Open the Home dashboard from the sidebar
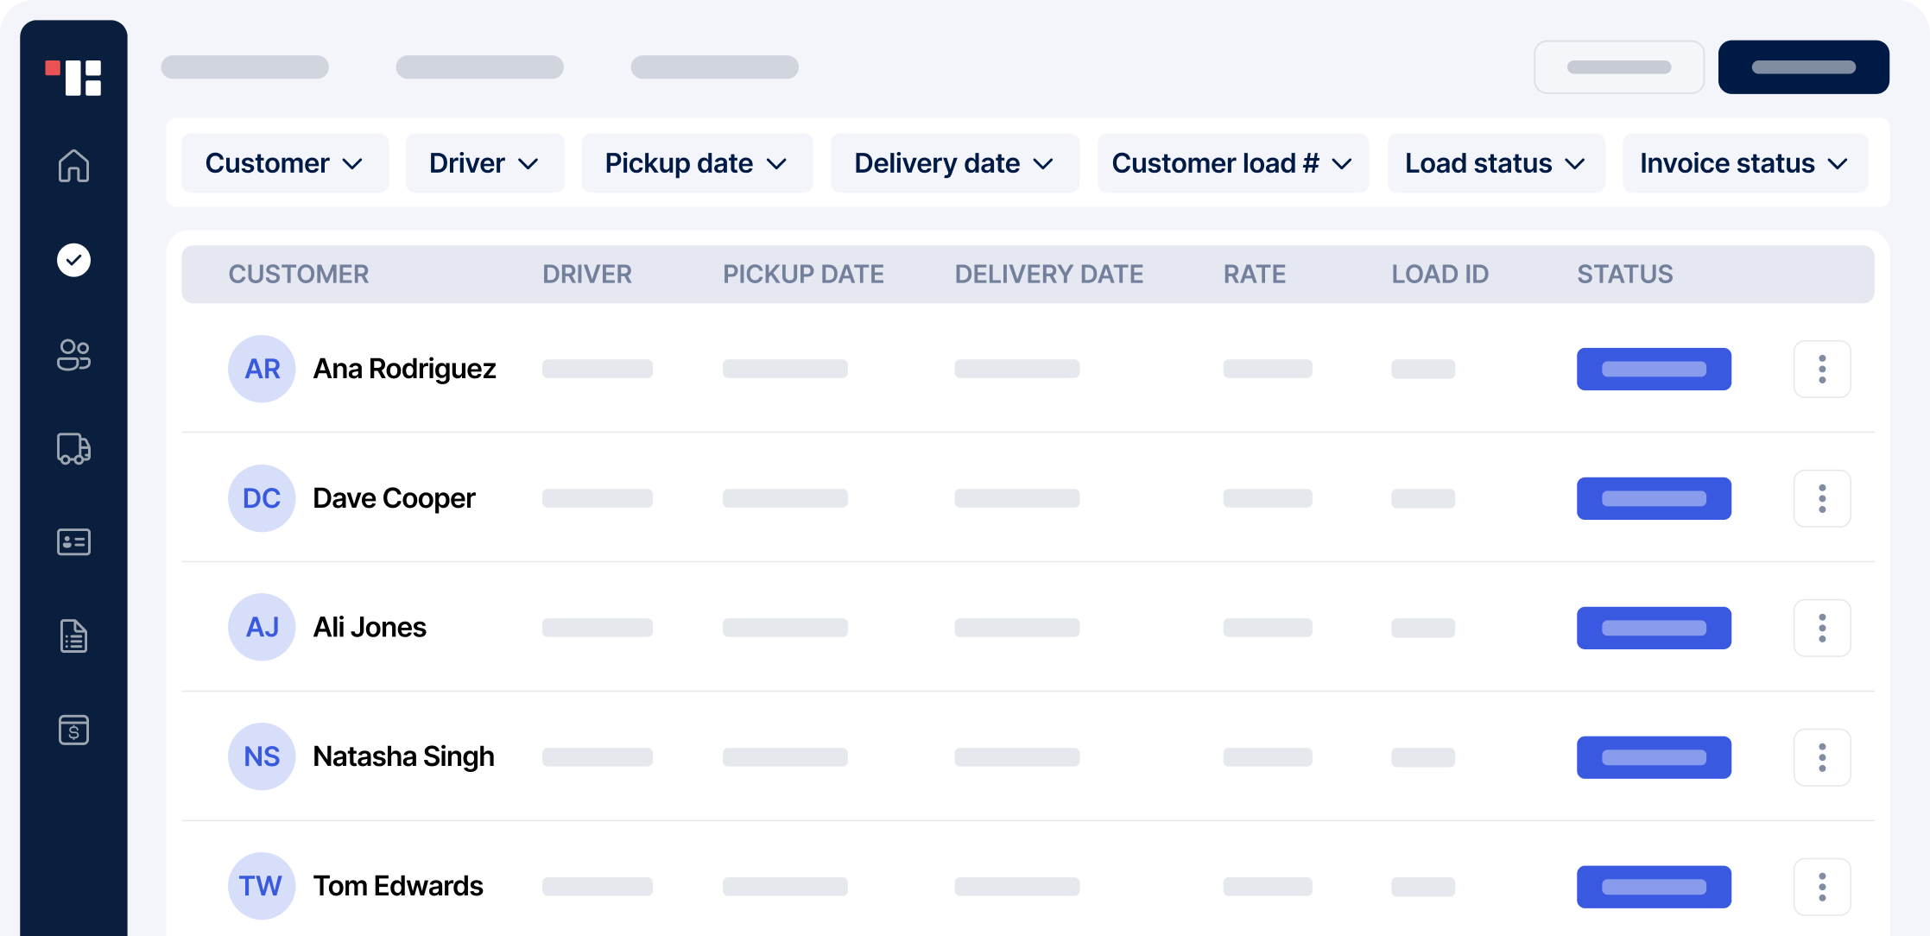The width and height of the screenshot is (1930, 936). [73, 166]
